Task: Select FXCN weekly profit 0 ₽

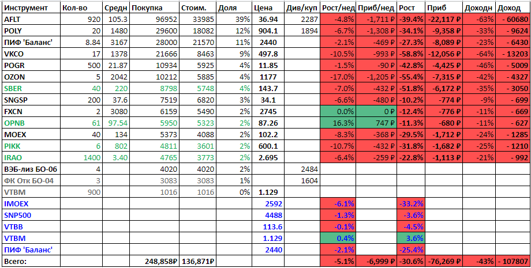Action: (377, 112)
